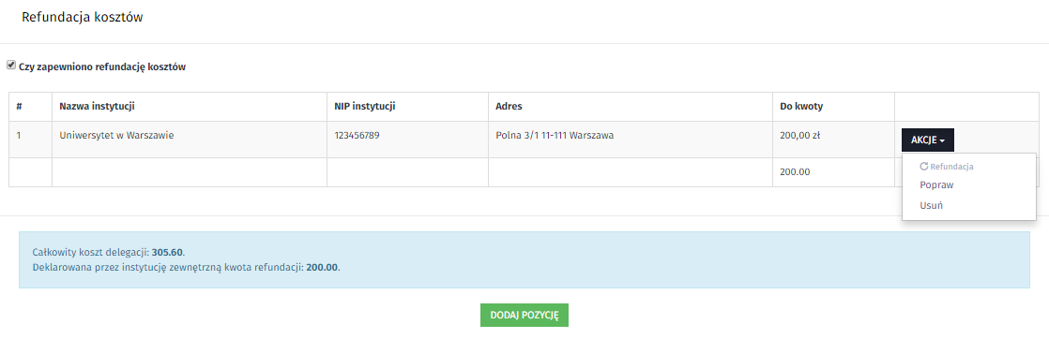
Task: Click the total delegation cost 305.60
Action: coord(167,253)
